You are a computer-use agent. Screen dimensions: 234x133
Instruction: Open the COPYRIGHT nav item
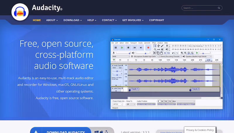[156, 20]
